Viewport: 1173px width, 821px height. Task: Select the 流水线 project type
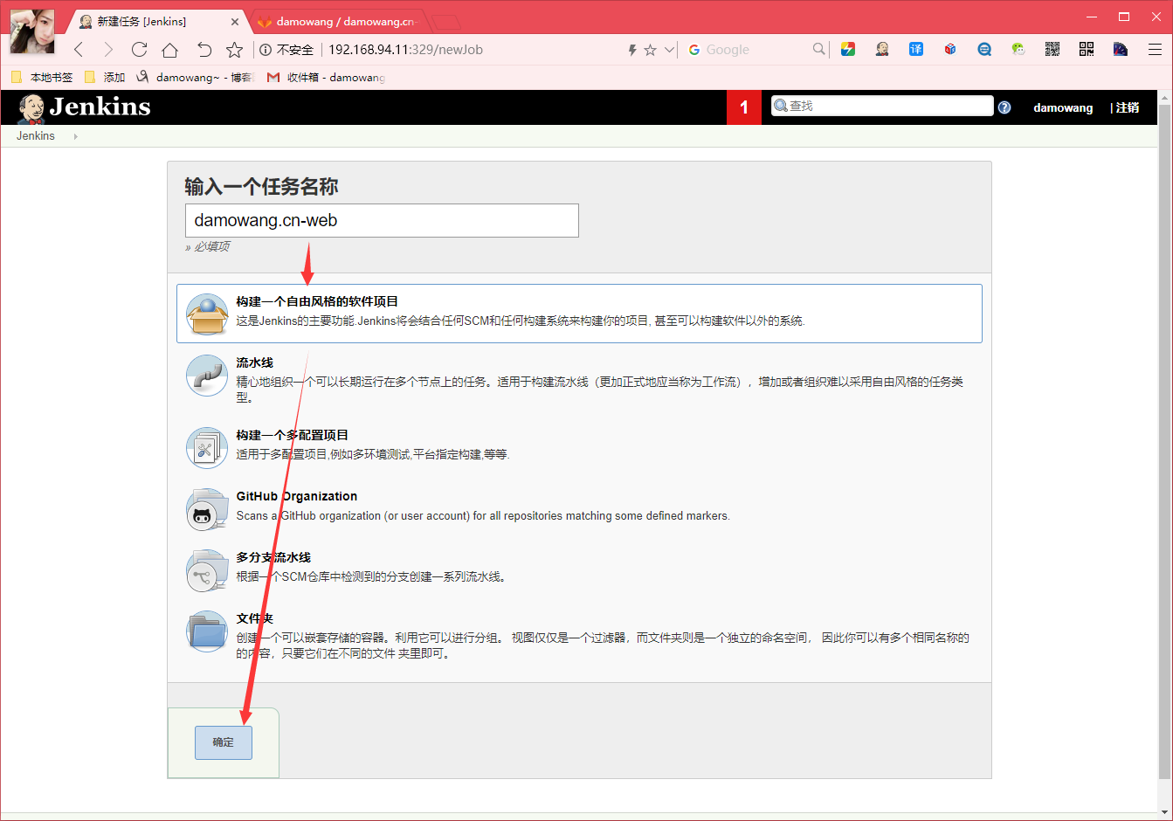(x=579, y=379)
